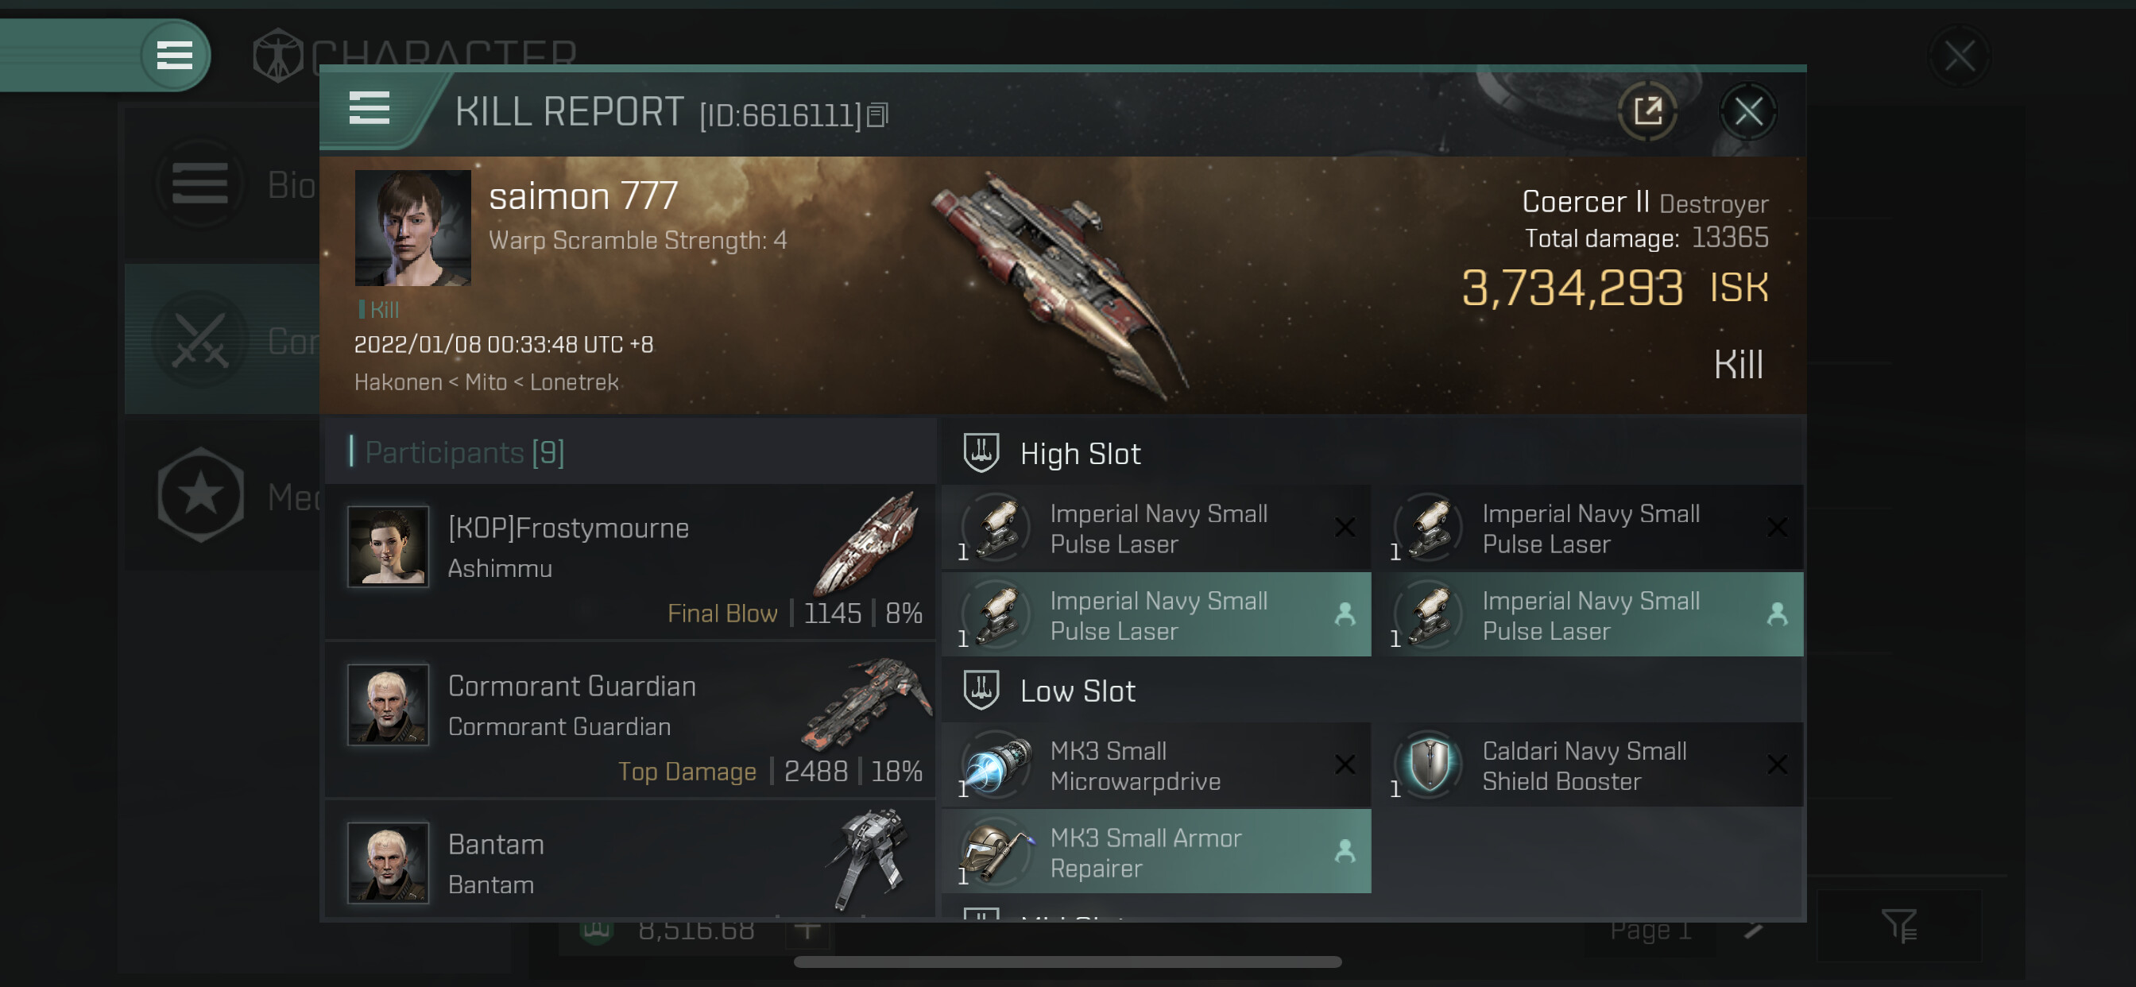Toggle the MK3 Small Armor Repairer row
Screen dimensions: 2136x987
pos(1156,852)
